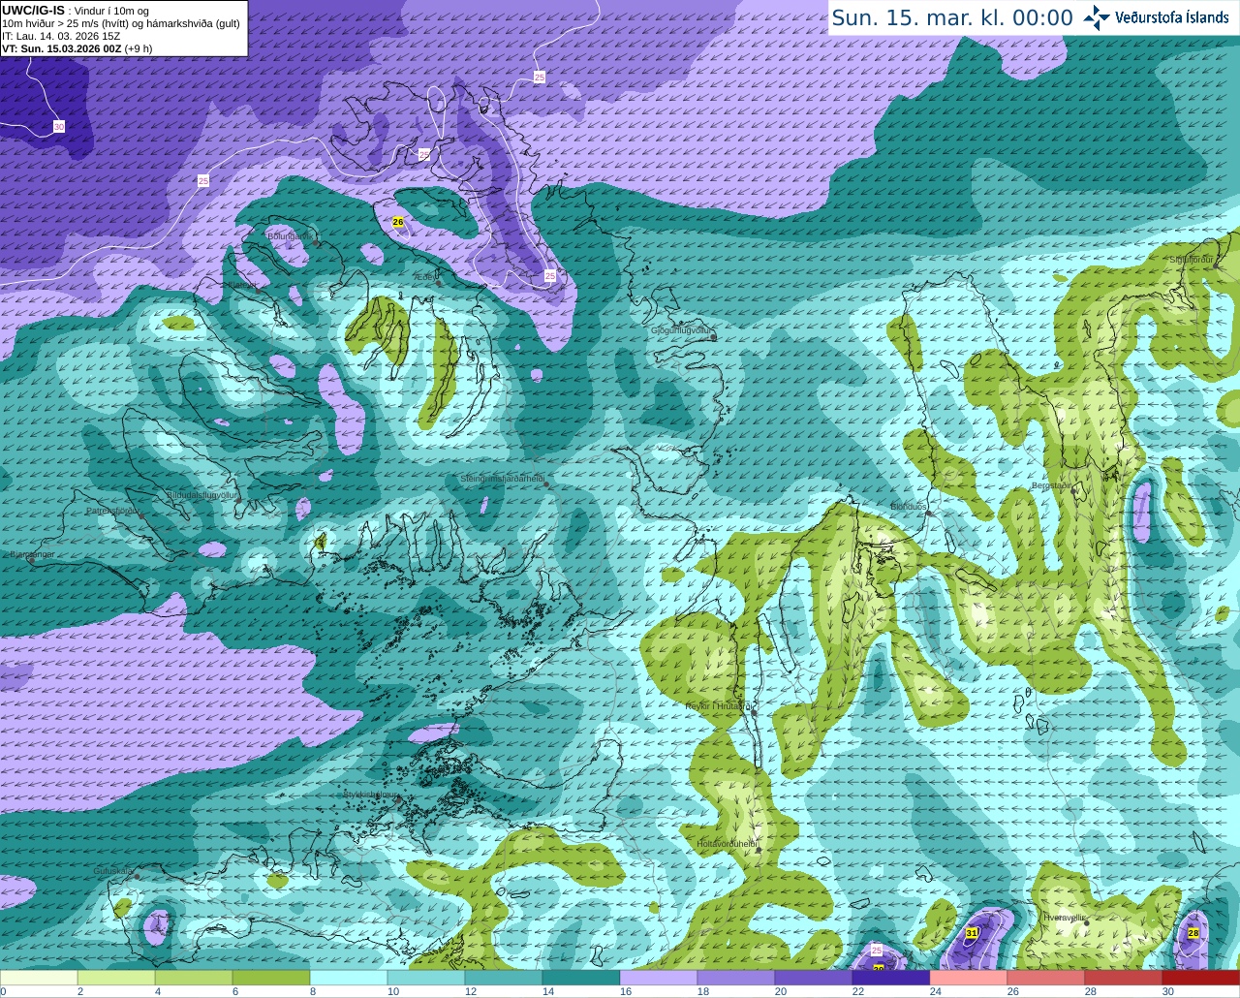Click the Hveravellir station label
The width and height of the screenshot is (1240, 998).
(x=1064, y=917)
